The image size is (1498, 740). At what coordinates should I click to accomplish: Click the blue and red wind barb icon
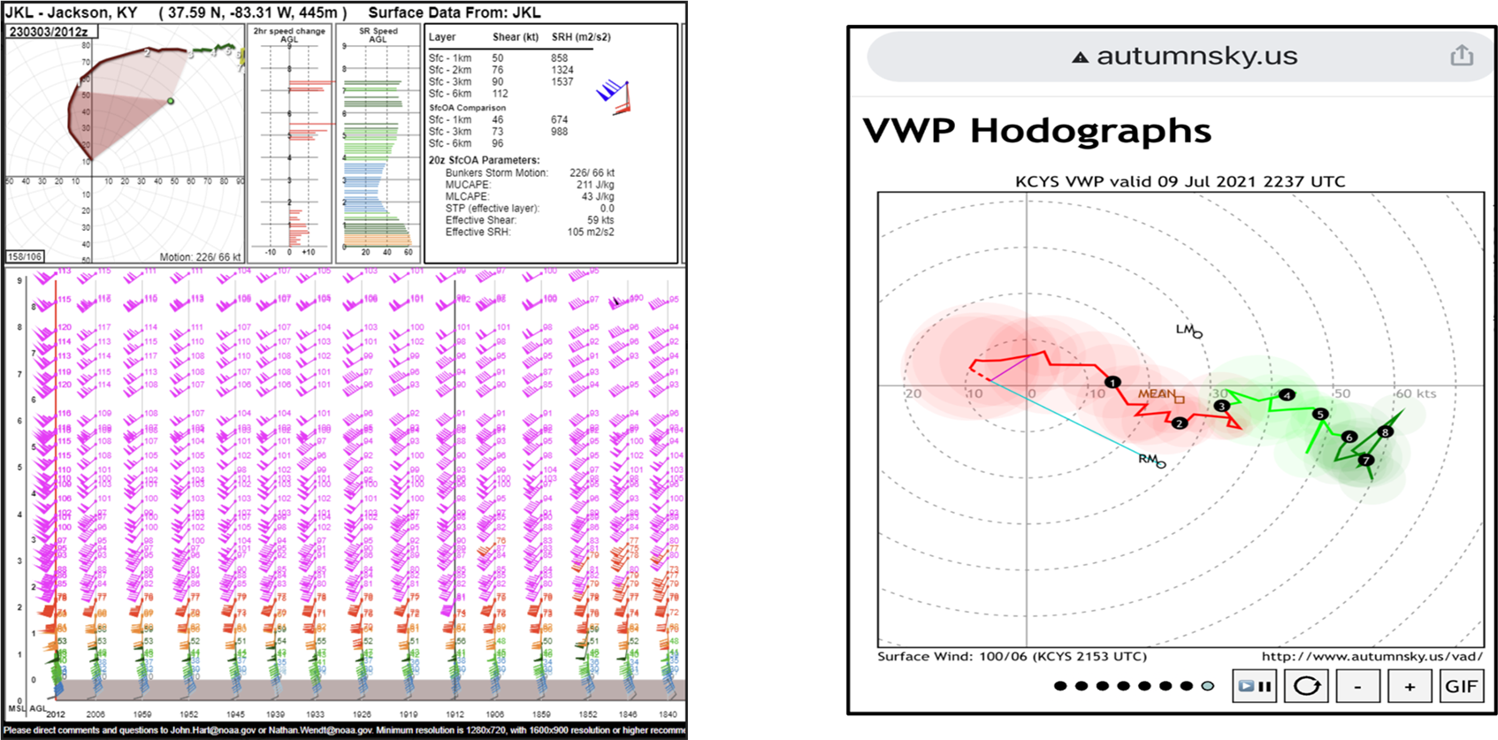pos(615,96)
